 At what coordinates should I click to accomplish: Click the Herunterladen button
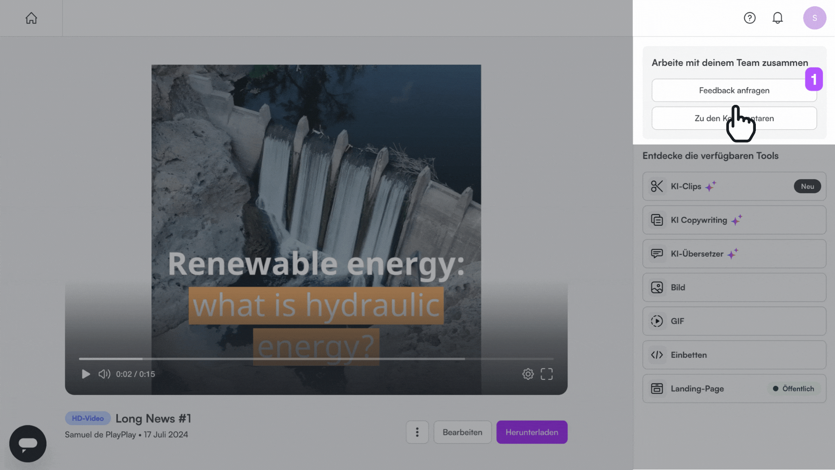(532, 432)
